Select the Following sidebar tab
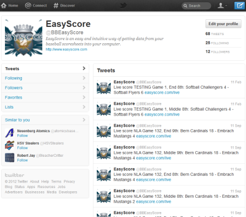The image size is (246, 217). [45, 78]
